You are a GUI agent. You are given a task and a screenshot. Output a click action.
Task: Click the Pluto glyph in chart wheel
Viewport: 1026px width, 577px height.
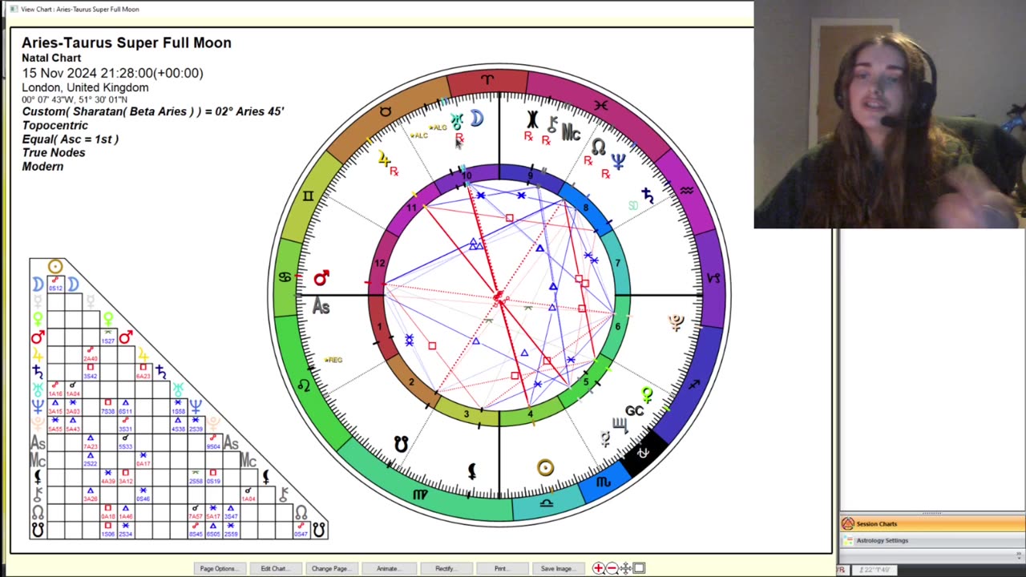(x=676, y=322)
